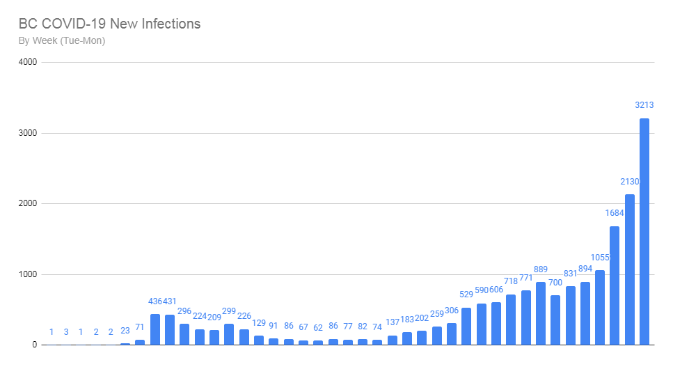Click the subtitle "By Week (Tue-Mon)"
673x369 pixels.
pyautogui.click(x=62, y=40)
